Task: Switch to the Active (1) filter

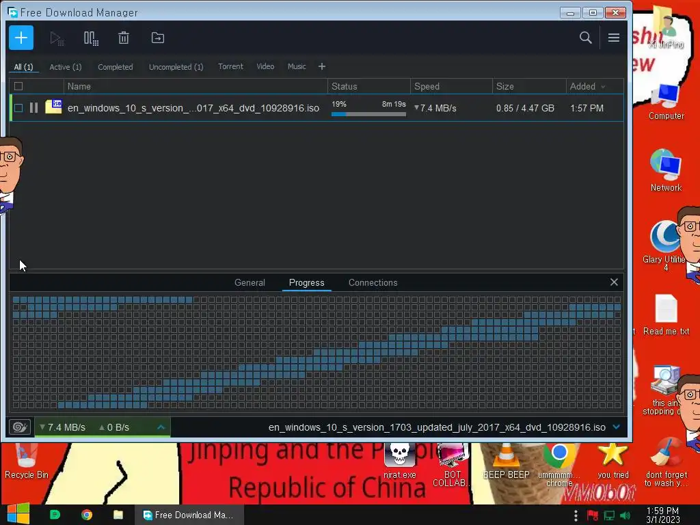Action: pyautogui.click(x=66, y=67)
